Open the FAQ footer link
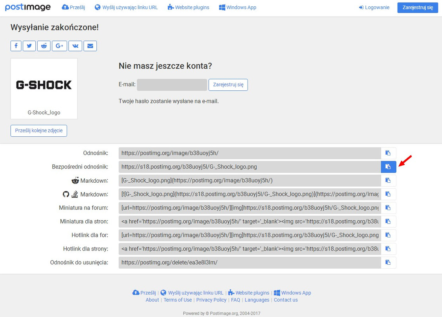This screenshot has height=317, width=442. [235, 300]
